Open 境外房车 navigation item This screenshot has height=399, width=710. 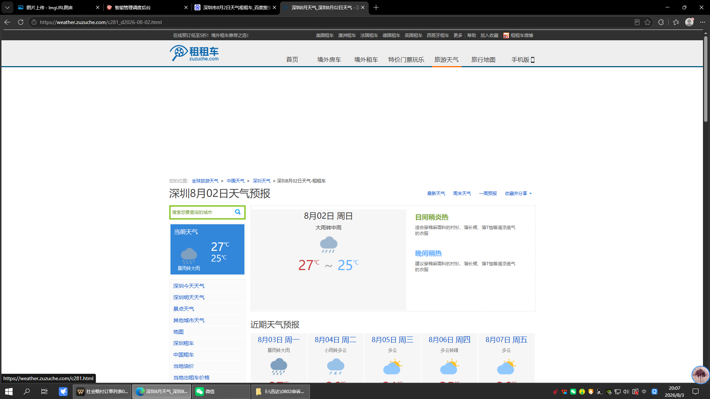pos(329,59)
